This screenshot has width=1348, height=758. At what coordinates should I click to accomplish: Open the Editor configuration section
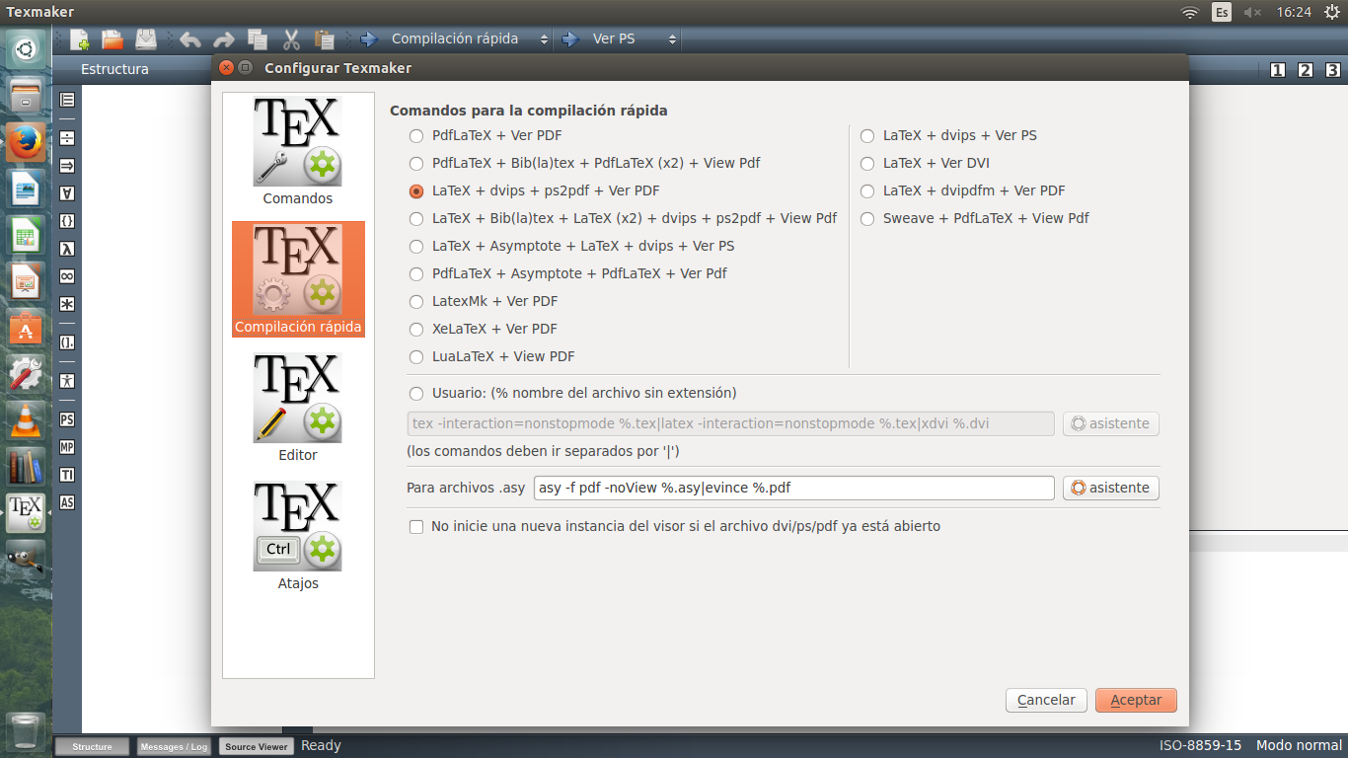tap(298, 408)
